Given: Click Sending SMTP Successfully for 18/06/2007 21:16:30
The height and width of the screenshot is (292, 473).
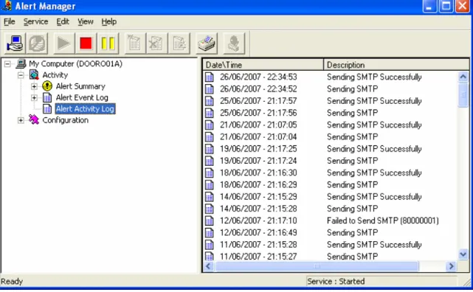Looking at the screenshot, I should click(x=374, y=173).
